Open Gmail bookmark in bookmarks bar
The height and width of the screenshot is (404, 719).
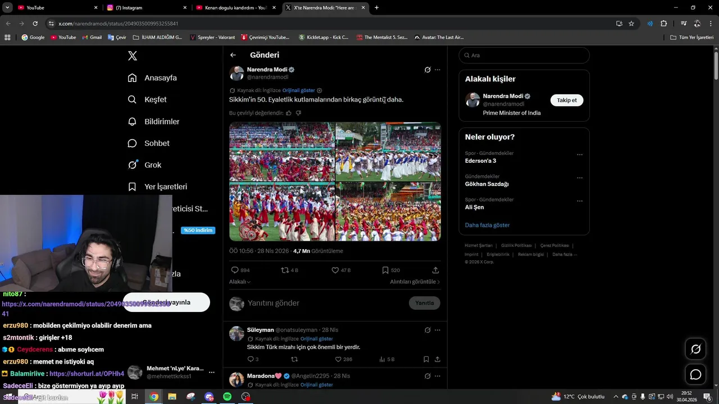point(92,37)
